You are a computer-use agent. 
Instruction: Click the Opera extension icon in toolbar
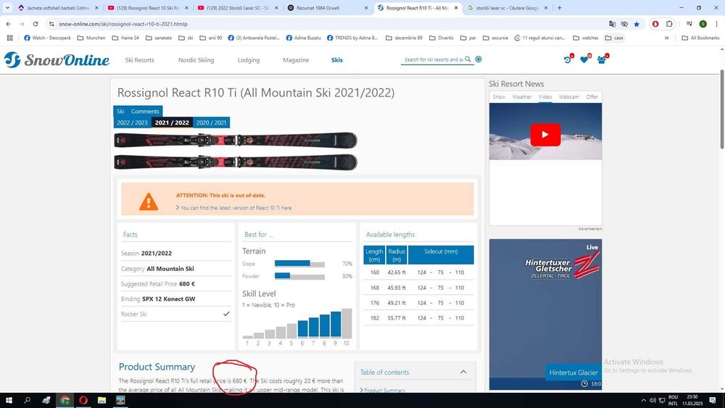(x=655, y=24)
